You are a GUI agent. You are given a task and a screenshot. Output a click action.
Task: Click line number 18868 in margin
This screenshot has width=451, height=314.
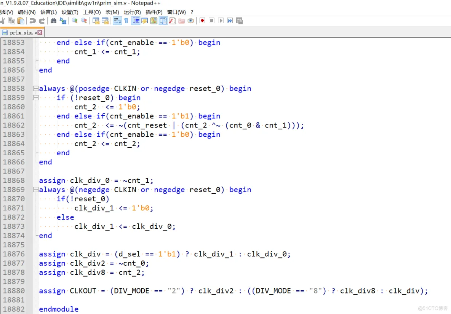(x=14, y=180)
